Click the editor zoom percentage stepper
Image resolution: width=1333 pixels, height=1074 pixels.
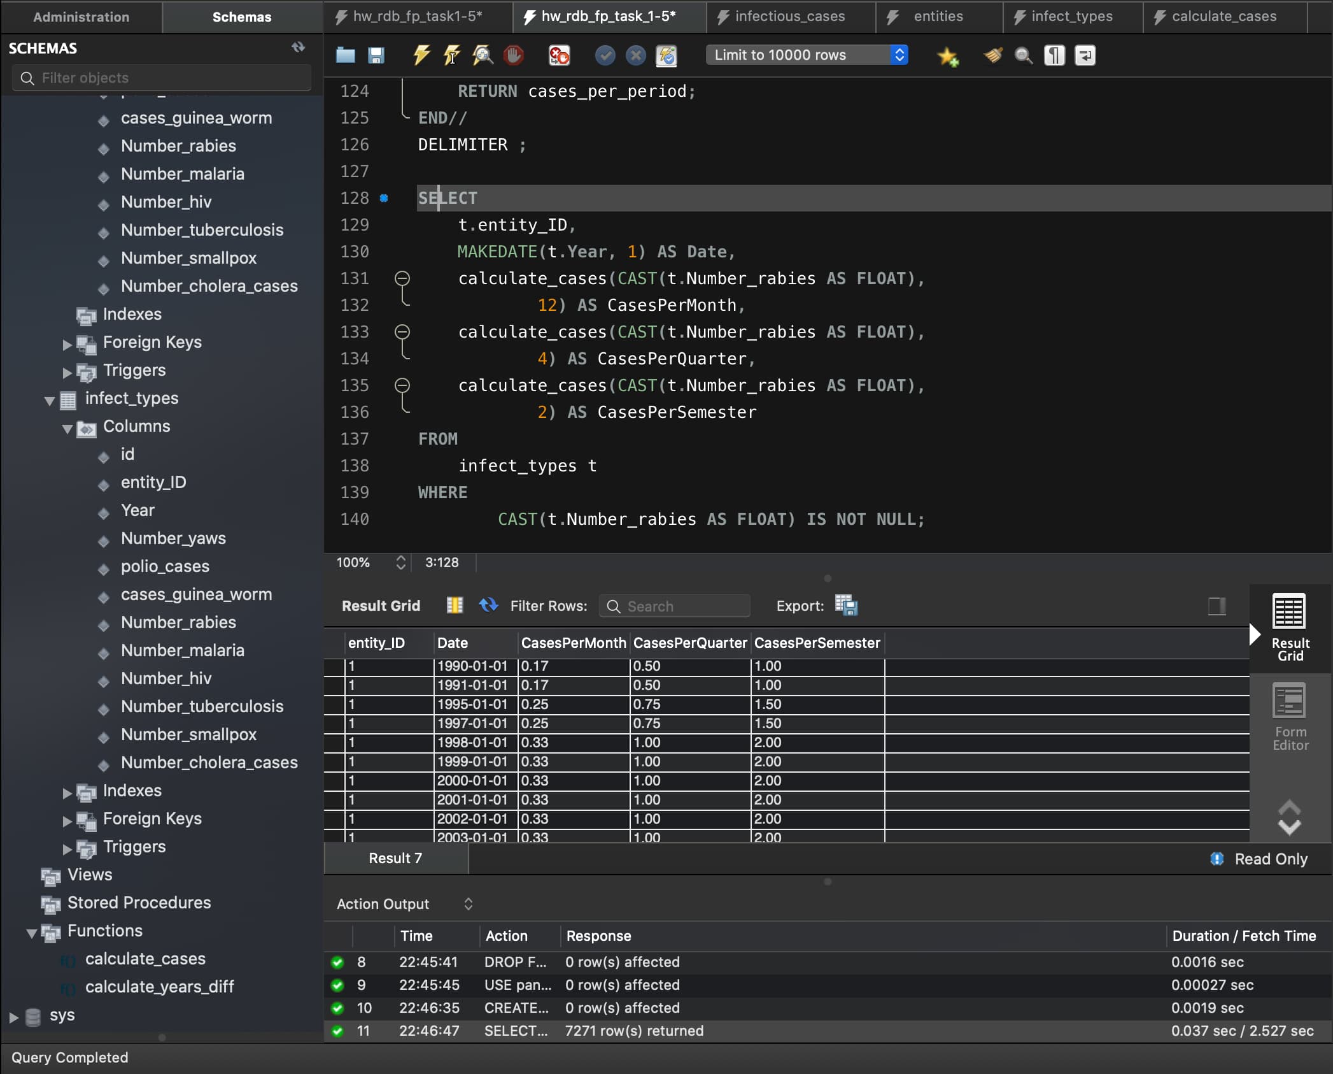[x=400, y=562]
